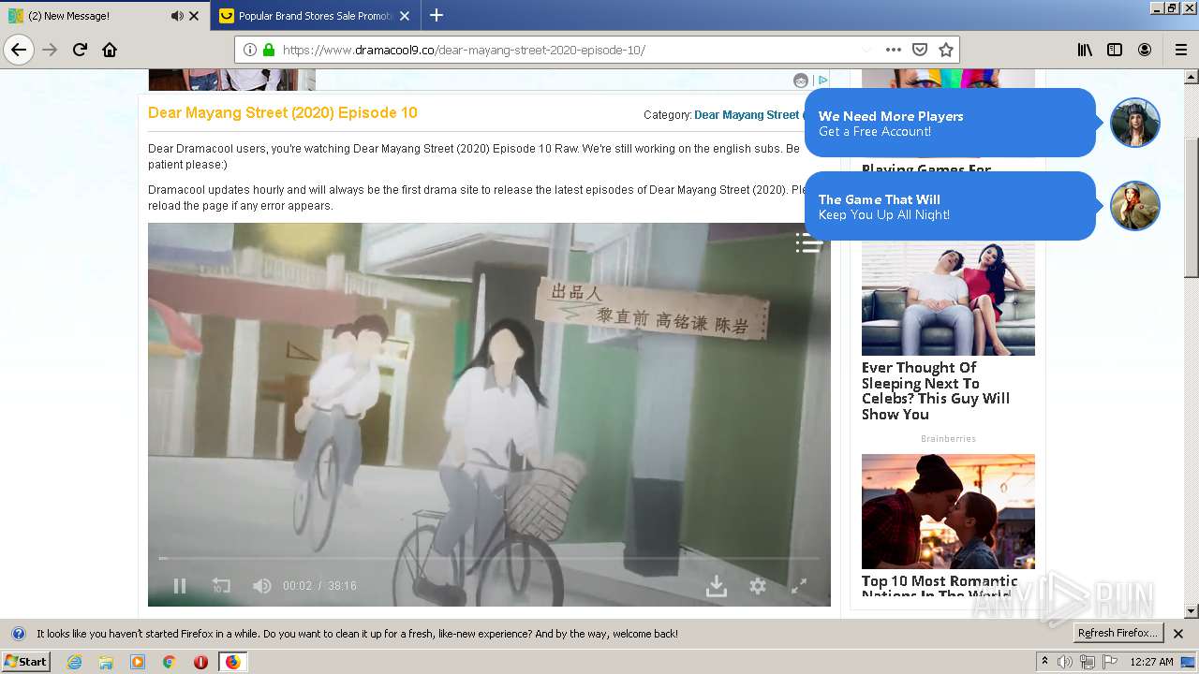The width and height of the screenshot is (1199, 674).
Task: Click the Brainberries sponsor label
Action: pos(948,438)
